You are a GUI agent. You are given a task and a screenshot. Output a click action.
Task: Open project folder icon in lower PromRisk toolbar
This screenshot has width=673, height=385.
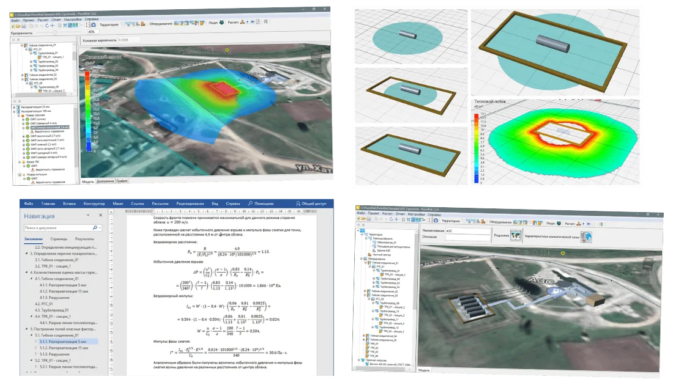coord(363,219)
